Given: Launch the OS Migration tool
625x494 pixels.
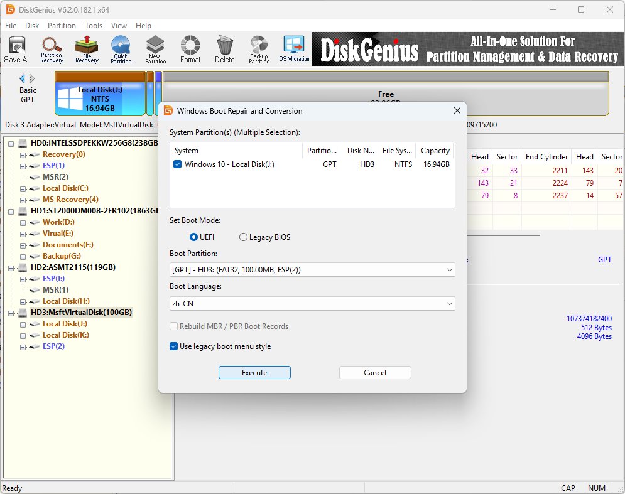Looking at the screenshot, I should (x=294, y=50).
